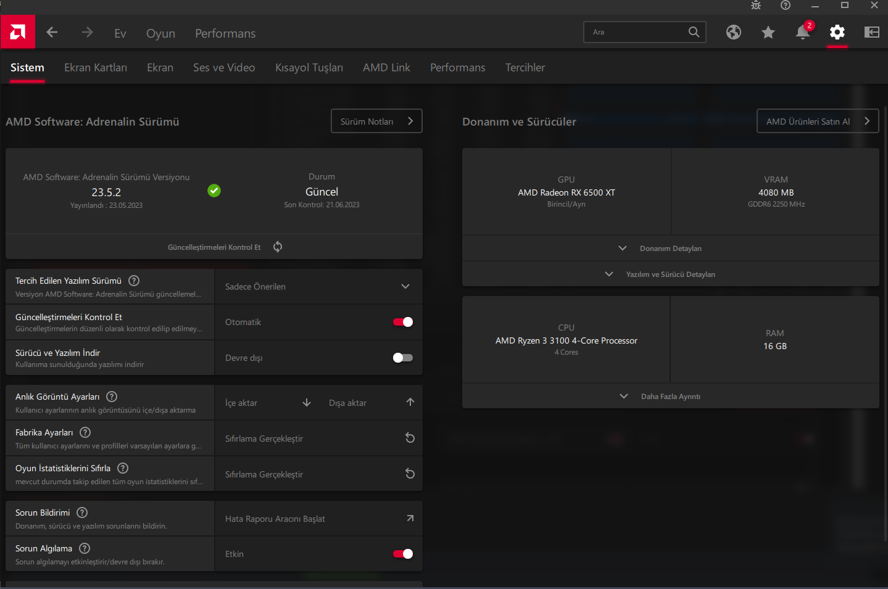Viewport: 888px width, 589px height.
Task: Click the Dışa aktar up arrow icon
Action: click(x=410, y=402)
